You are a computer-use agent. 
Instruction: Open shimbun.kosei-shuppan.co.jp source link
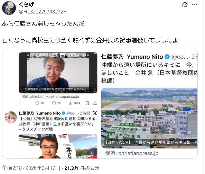point(50,97)
